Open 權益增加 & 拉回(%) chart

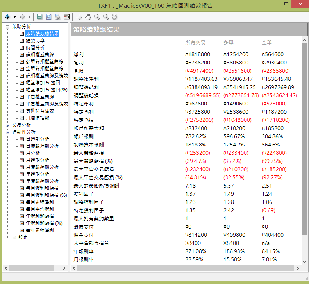(x=47, y=90)
